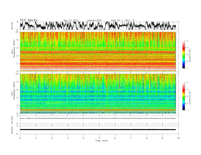Select the date 'Sep. 19, 2012'
Image resolution: width=201 pixels, height=155 pixels.
pos(71,20)
